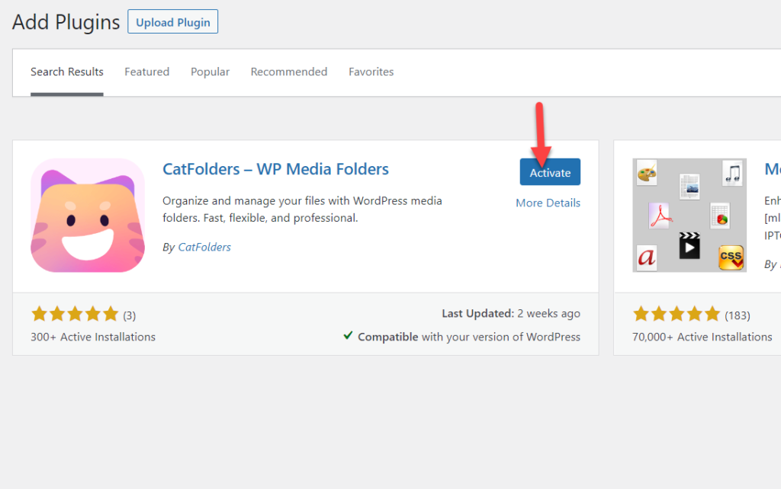Click 'Compatible with your version of WordPress' text
The height and width of the screenshot is (489, 781).
(x=469, y=337)
